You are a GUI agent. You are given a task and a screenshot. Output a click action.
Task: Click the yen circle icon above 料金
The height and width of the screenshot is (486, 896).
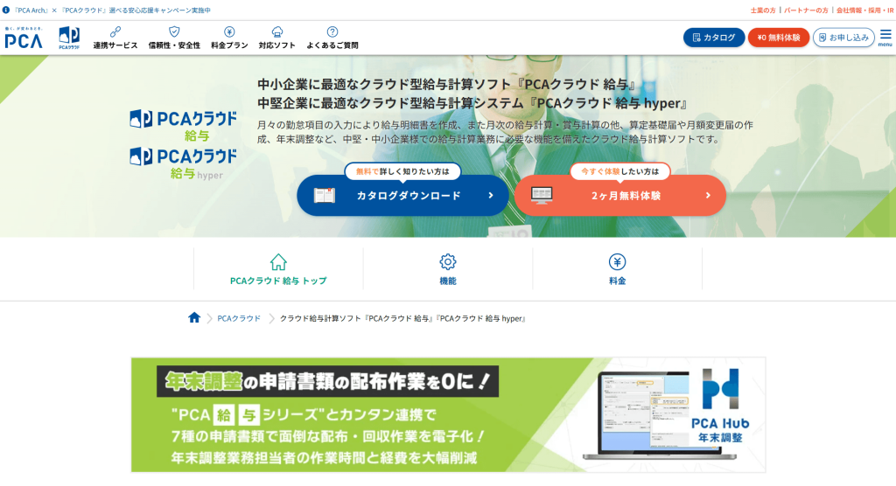pyautogui.click(x=617, y=261)
